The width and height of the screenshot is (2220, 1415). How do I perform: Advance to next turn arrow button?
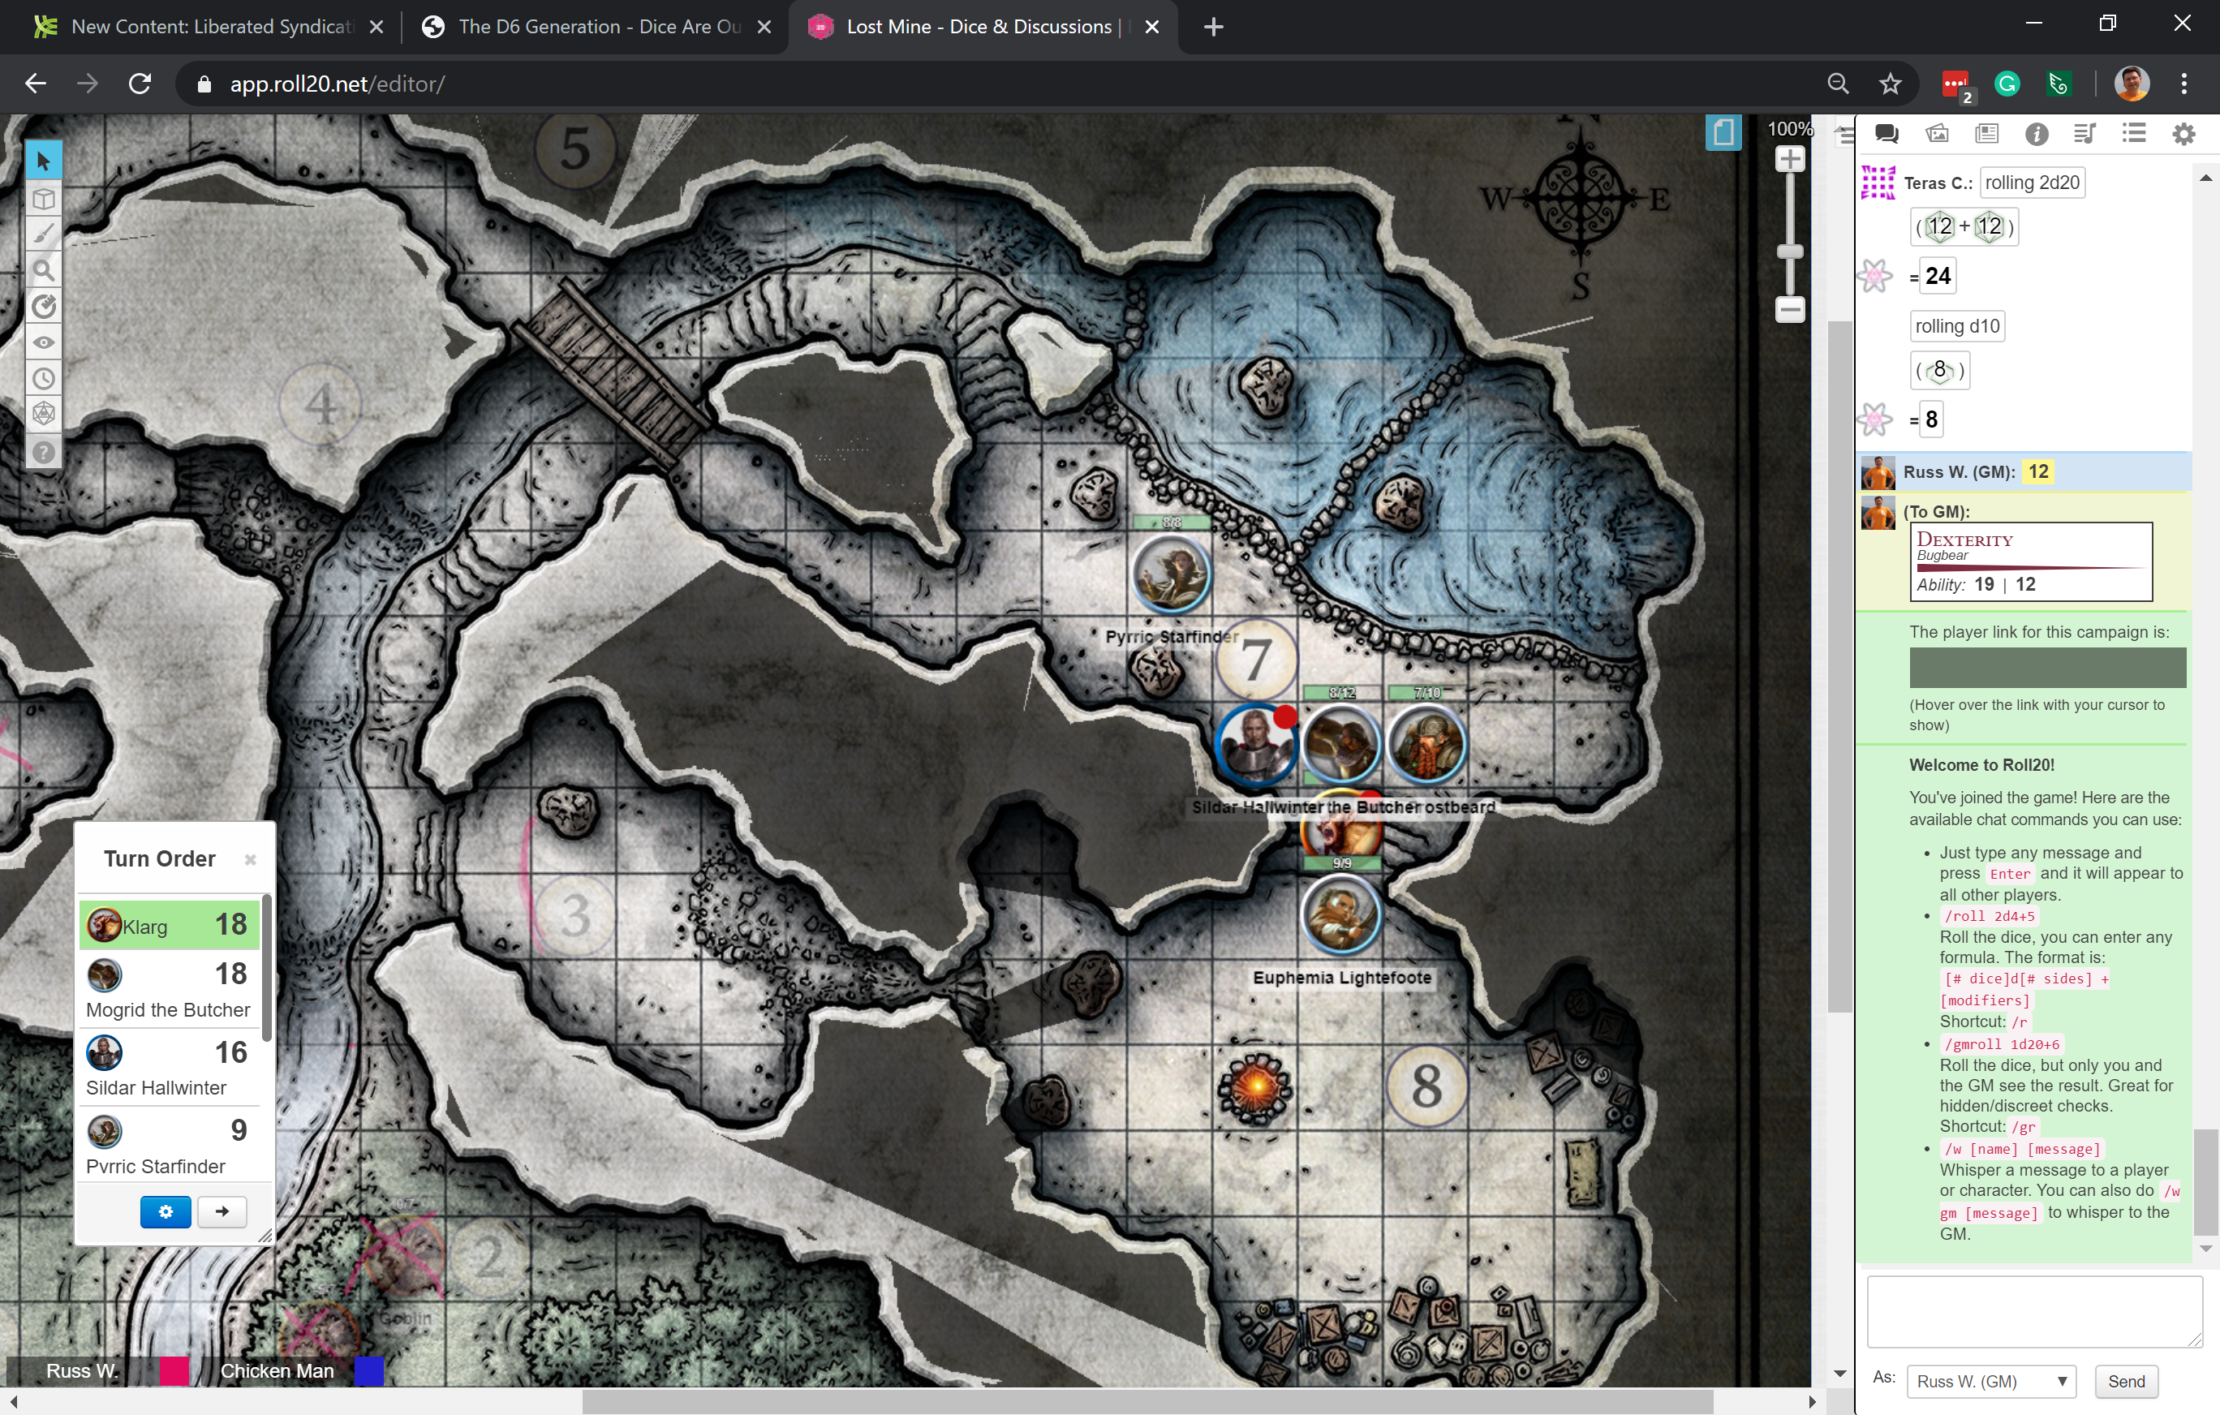pos(222,1211)
